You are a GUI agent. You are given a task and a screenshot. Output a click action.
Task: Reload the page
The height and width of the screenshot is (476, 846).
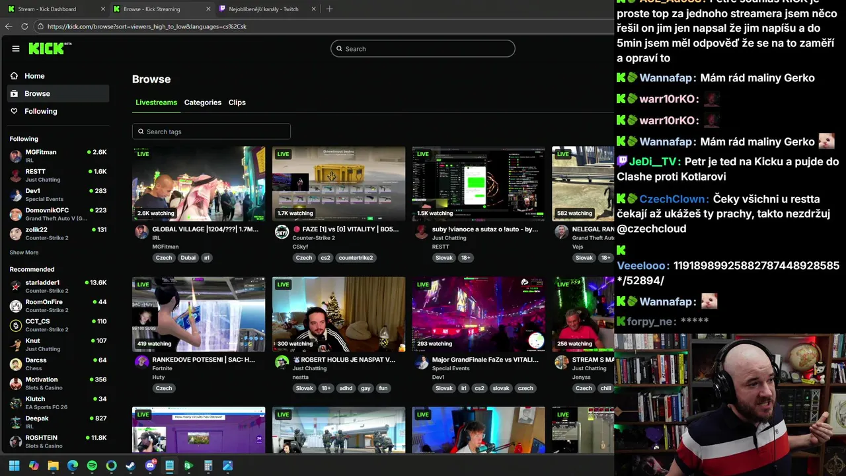(x=24, y=26)
